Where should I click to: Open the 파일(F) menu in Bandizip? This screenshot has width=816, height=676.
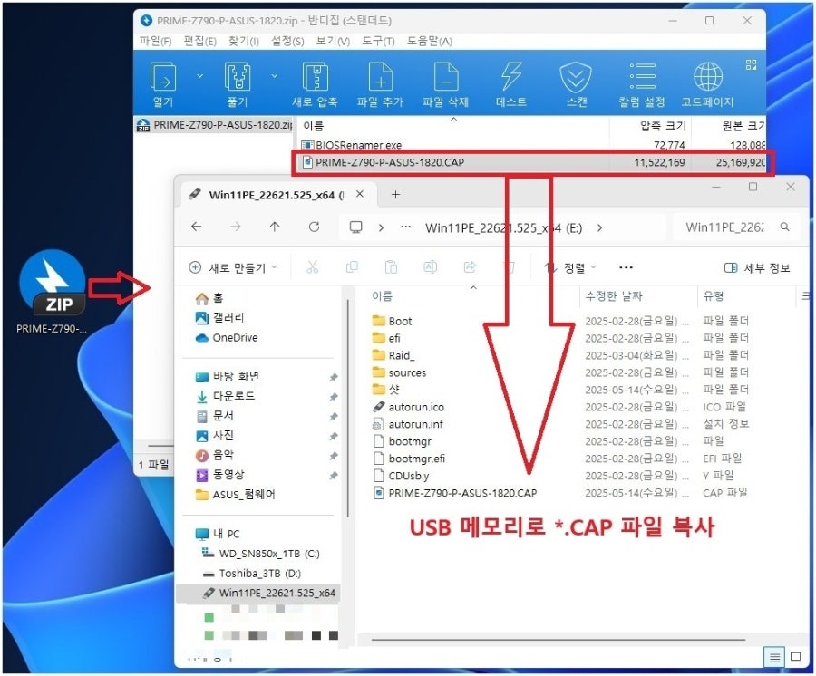pyautogui.click(x=155, y=41)
